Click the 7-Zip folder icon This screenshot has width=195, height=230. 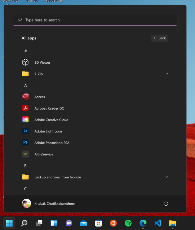point(25,74)
